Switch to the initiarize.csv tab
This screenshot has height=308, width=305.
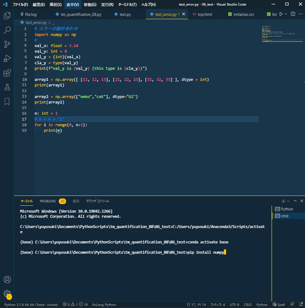tap(244, 14)
